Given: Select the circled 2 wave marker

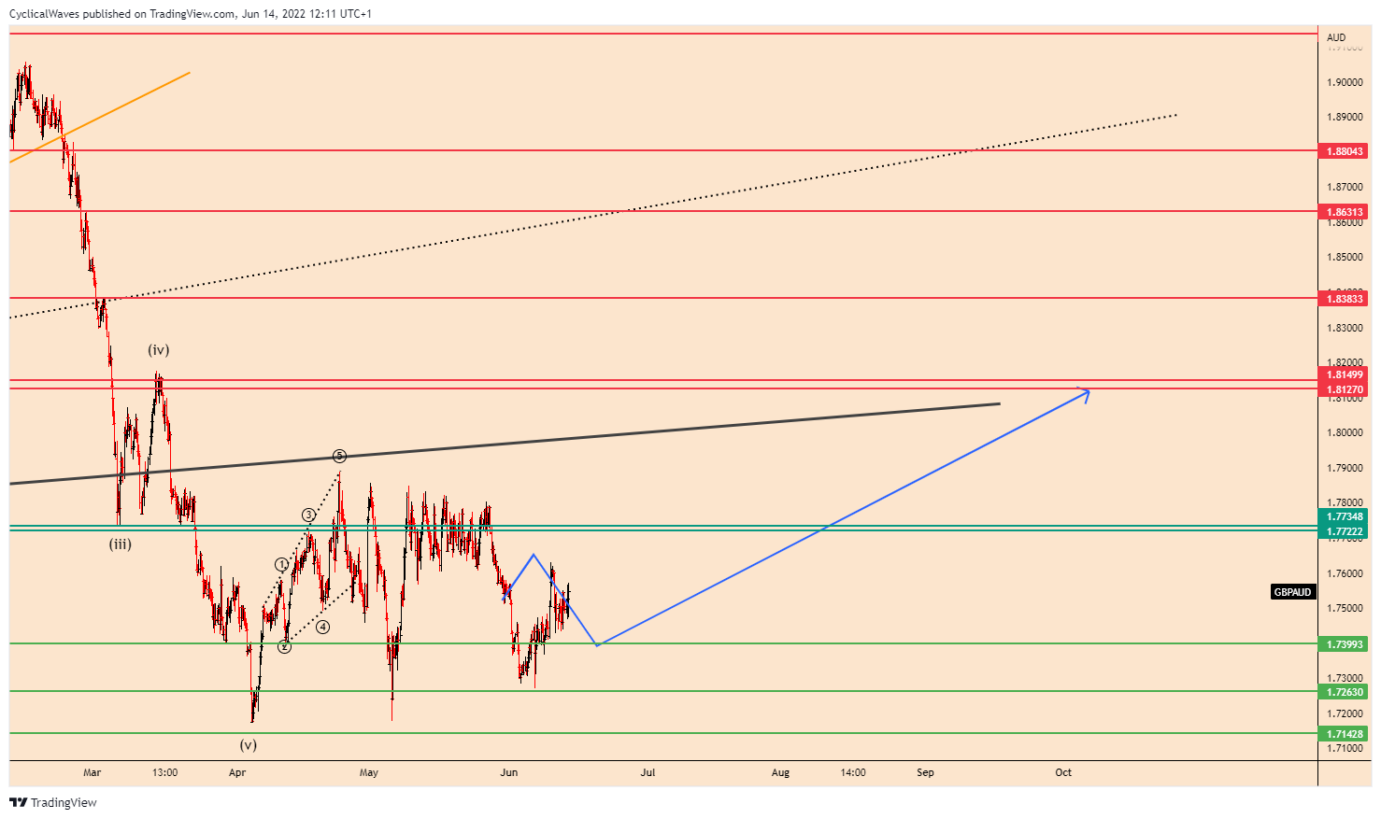Looking at the screenshot, I should (284, 646).
